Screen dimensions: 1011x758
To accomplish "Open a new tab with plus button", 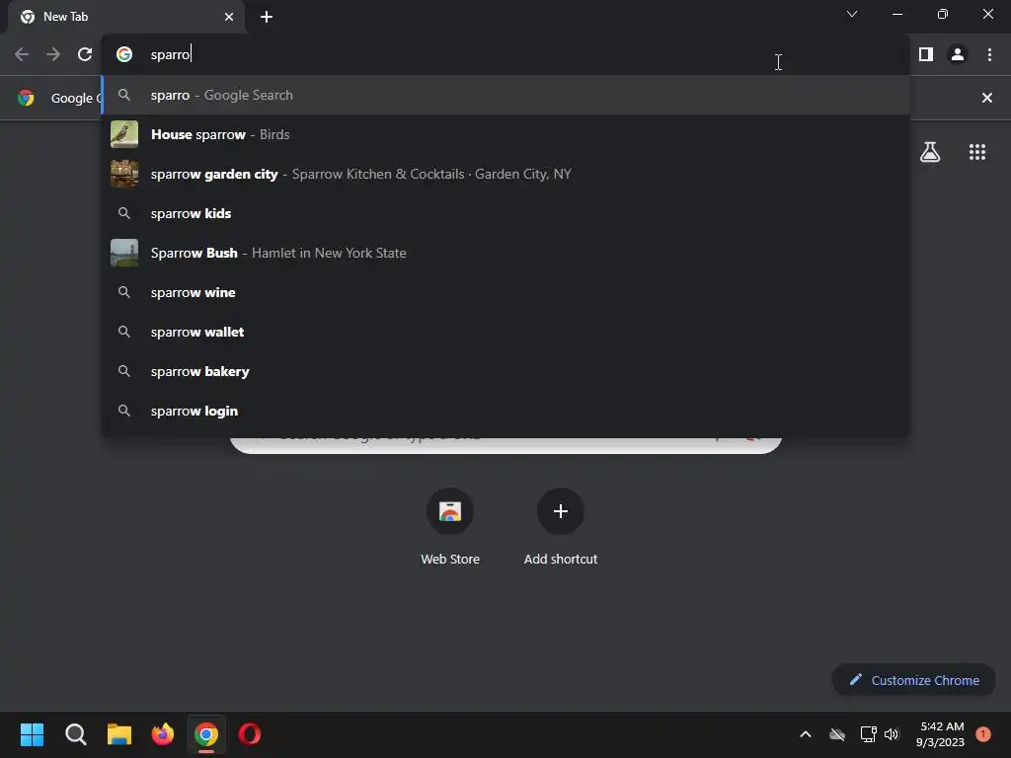I will 267,17.
